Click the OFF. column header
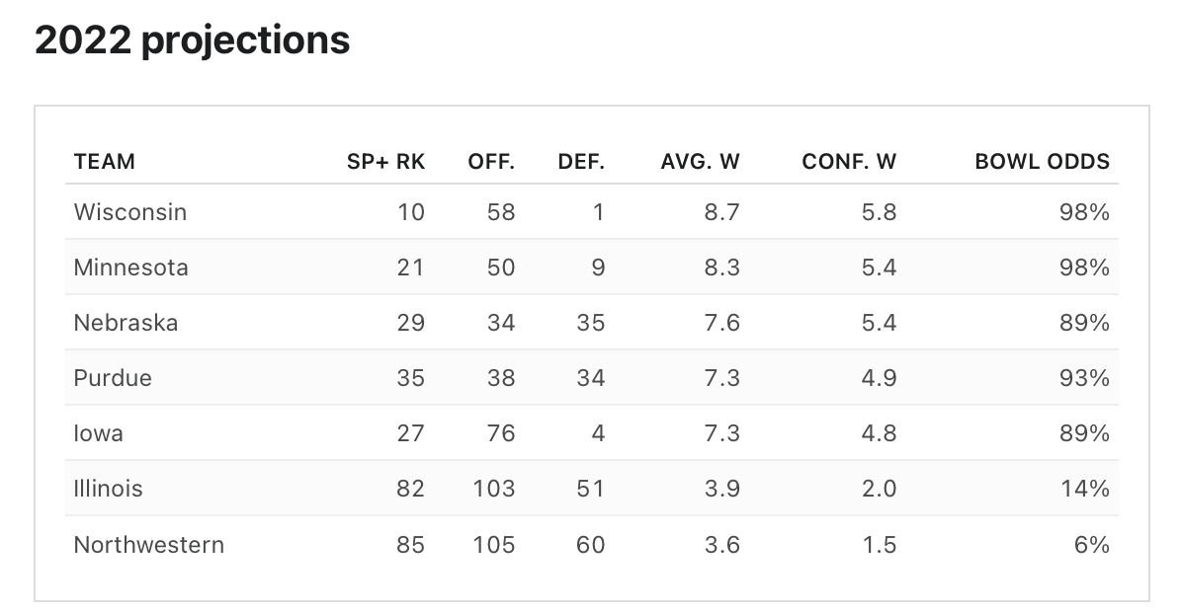The width and height of the screenshot is (1182, 614). [x=491, y=161]
